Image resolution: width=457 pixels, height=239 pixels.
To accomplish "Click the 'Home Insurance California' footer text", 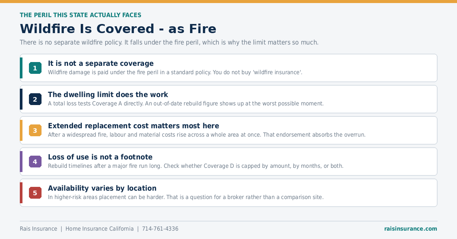I will tap(99, 229).
